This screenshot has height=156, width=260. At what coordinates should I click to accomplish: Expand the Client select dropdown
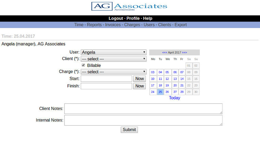click(114, 59)
